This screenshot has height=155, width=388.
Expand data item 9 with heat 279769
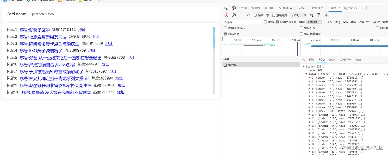click(309, 111)
